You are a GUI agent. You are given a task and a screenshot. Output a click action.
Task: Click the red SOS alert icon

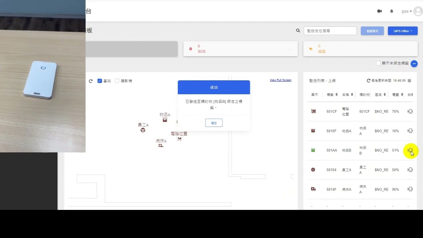[190, 49]
